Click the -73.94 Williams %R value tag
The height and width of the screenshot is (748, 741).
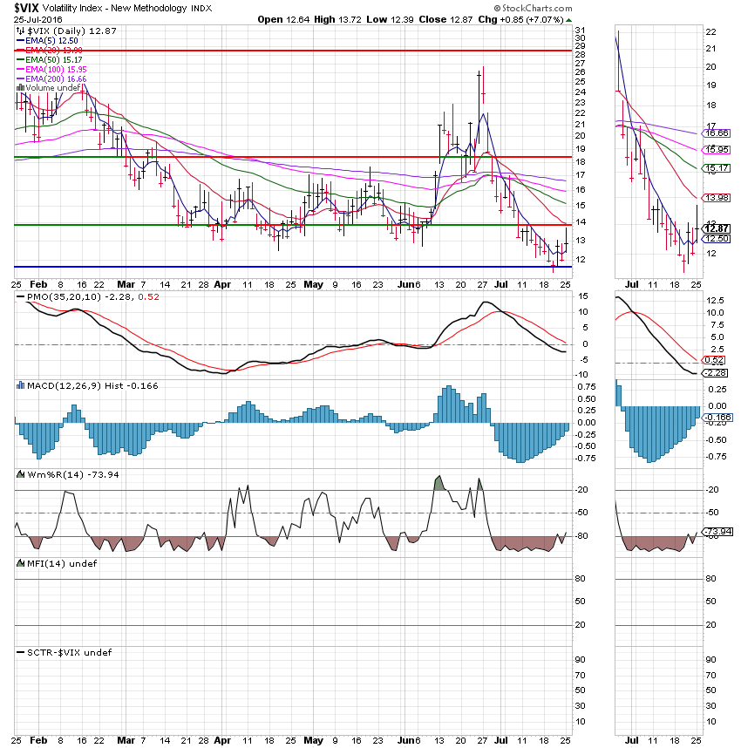click(718, 531)
